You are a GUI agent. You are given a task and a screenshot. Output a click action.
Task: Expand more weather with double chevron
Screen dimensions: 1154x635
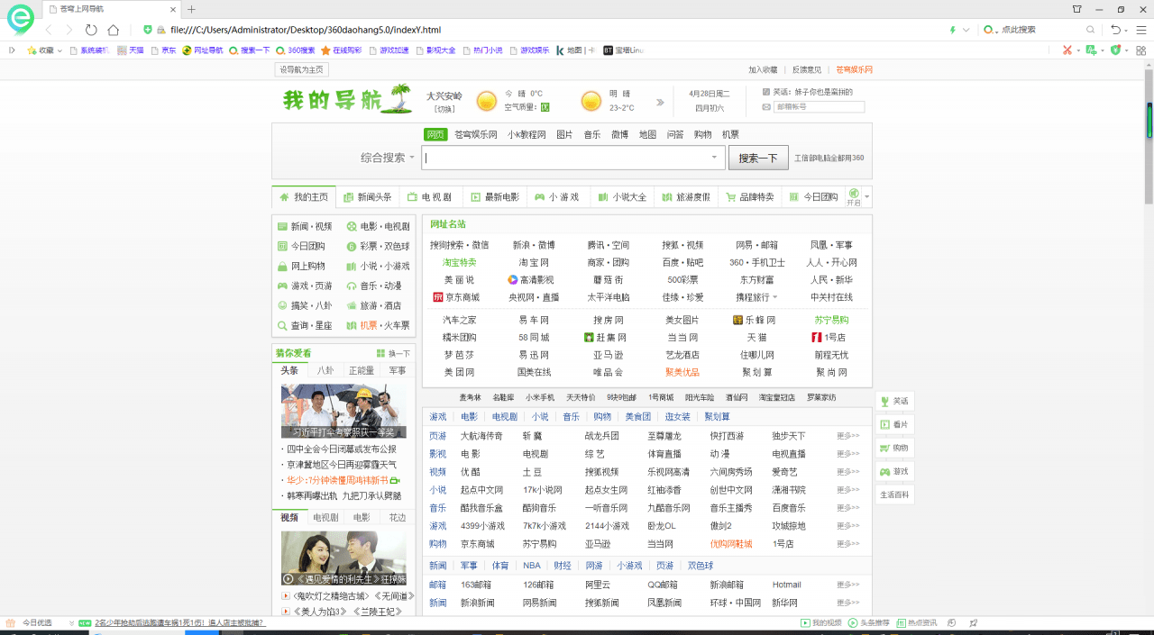tap(660, 102)
